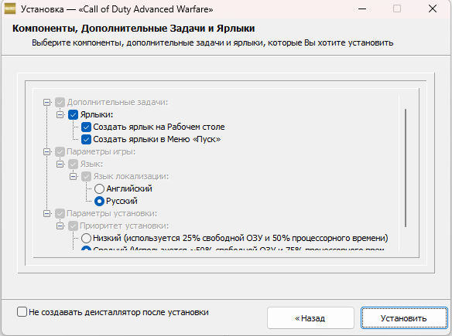The image size is (452, 336).
Task: Select Английский localization language
Action: coord(99,189)
